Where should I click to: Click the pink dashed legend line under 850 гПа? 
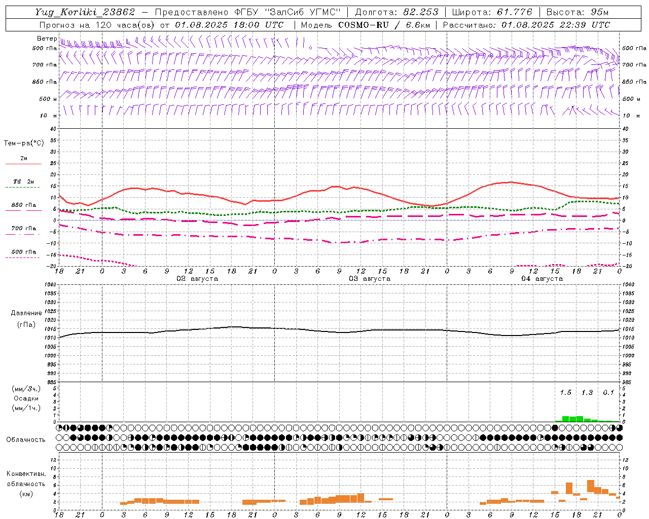[22, 210]
